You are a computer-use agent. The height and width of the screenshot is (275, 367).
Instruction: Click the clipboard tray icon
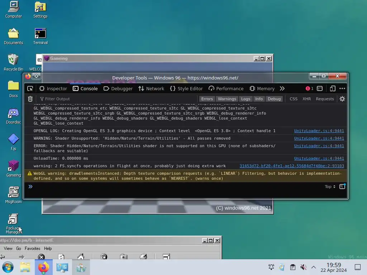point(292,267)
